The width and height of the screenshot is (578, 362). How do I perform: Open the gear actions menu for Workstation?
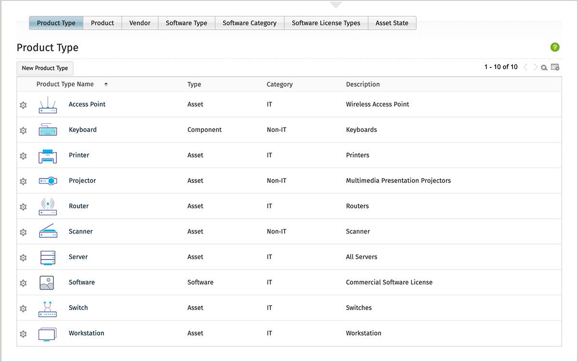pyautogui.click(x=23, y=334)
